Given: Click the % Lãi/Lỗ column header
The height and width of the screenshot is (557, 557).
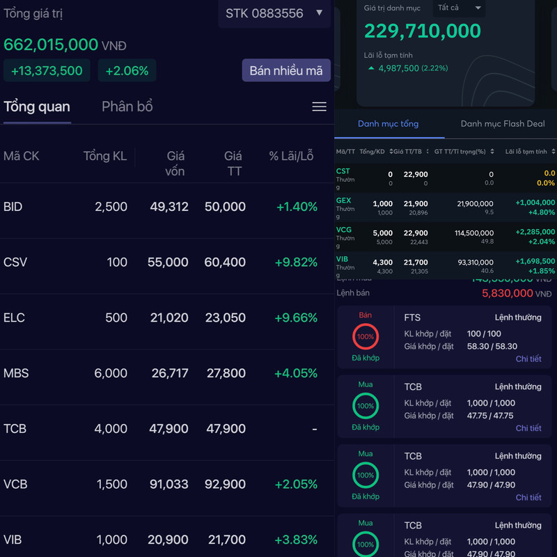Looking at the screenshot, I should click(291, 156).
